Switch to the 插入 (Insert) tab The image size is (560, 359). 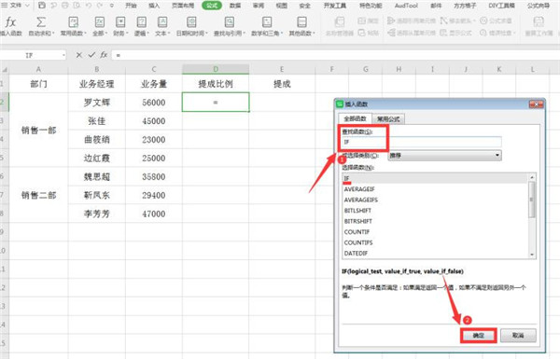click(154, 6)
